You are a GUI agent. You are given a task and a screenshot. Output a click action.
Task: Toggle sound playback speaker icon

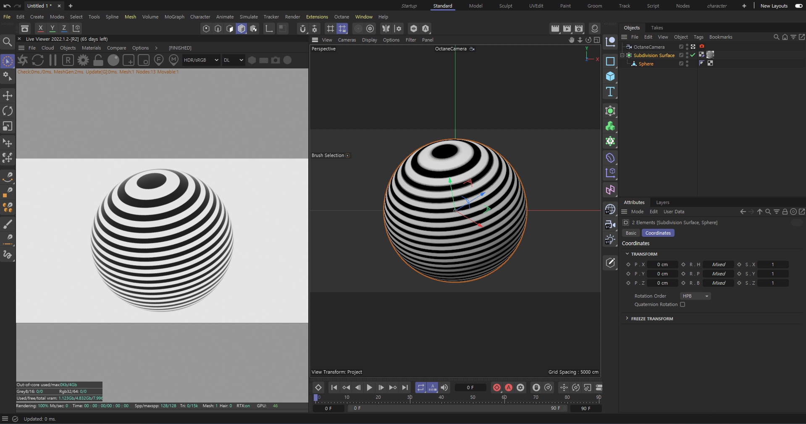pos(444,387)
